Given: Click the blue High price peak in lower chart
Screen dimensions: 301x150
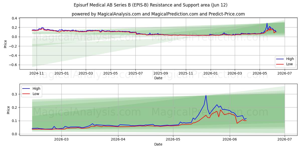Looking at the screenshot, I should coord(206,95).
